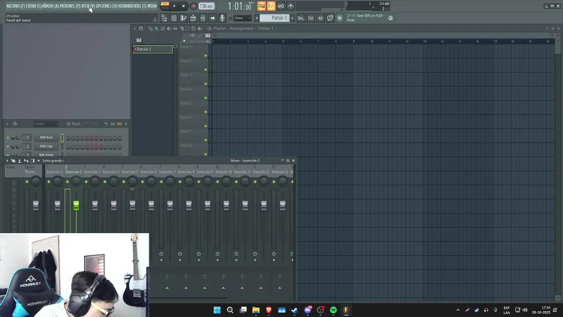
Task: Click the right-arrow icon in toolbar
Action: click(212, 18)
